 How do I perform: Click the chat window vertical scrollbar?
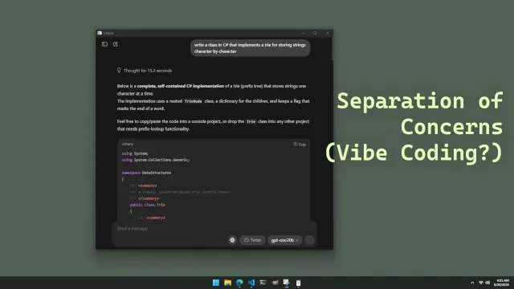(x=332, y=49)
